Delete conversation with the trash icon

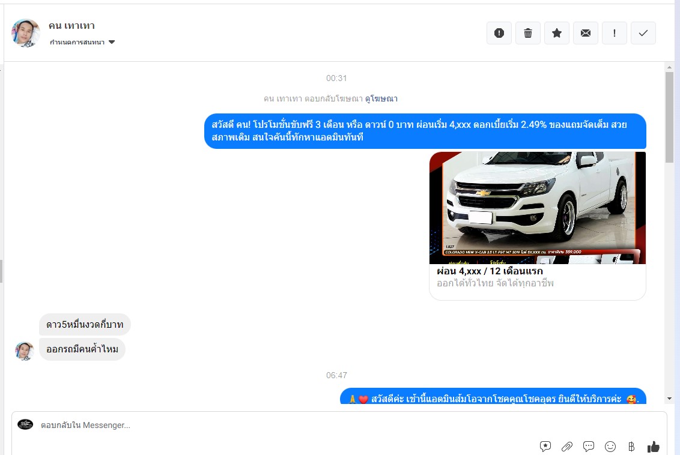click(x=527, y=33)
